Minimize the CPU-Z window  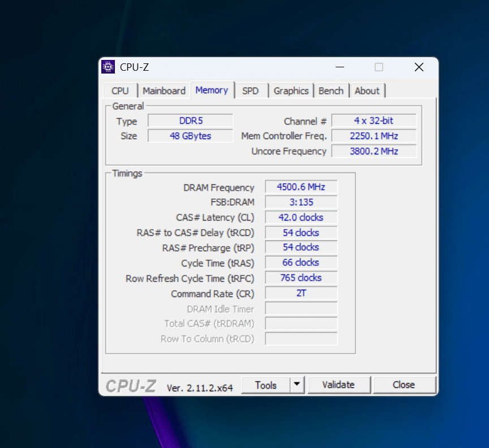coord(340,67)
